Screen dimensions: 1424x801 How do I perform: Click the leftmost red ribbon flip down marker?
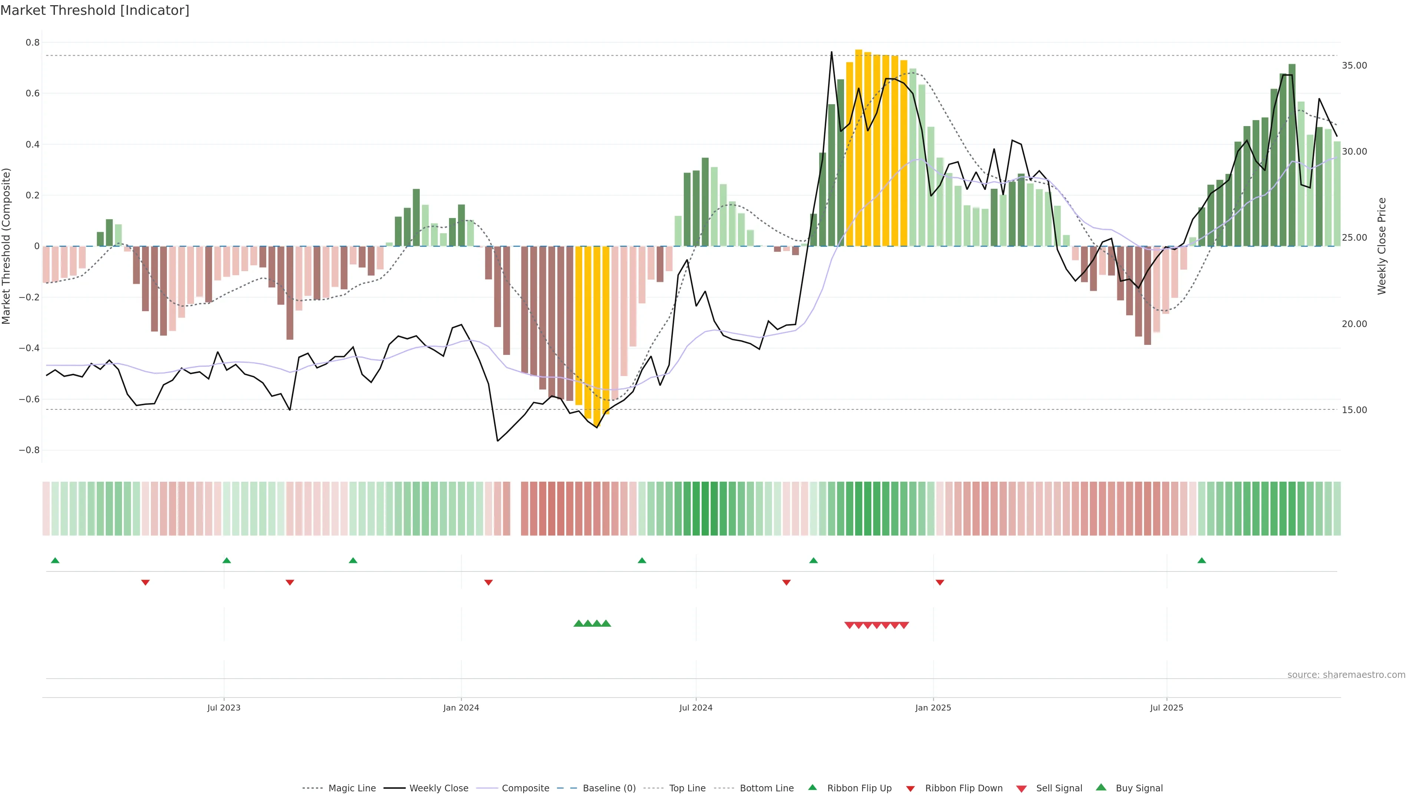tap(145, 582)
